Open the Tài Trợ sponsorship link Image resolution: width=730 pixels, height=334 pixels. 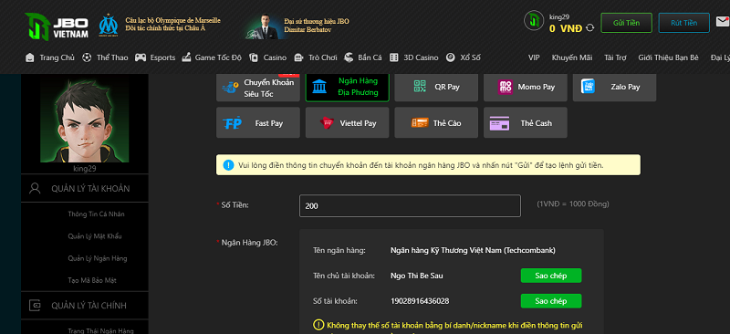point(615,57)
